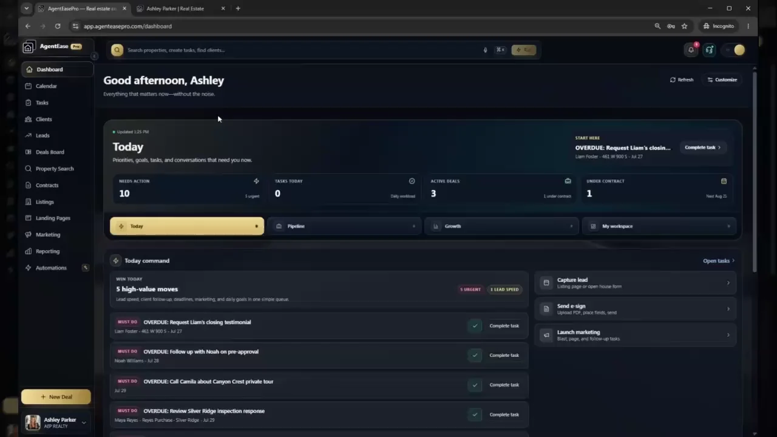
Task: Expand the Launch marketing row chevron
Action: (x=728, y=335)
